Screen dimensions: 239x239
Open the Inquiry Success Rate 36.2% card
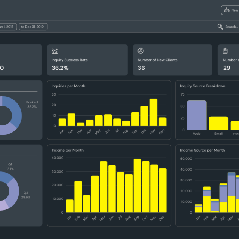pos(87,60)
